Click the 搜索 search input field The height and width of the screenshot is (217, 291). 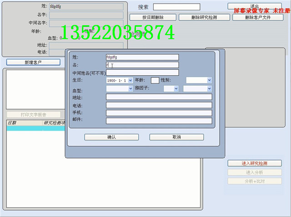click(x=176, y=7)
